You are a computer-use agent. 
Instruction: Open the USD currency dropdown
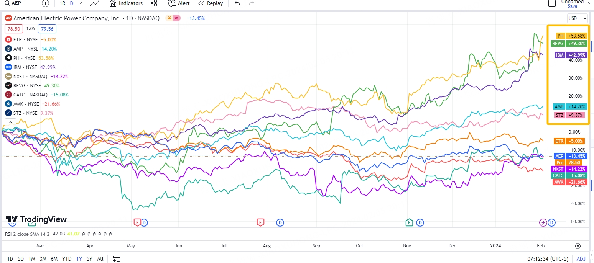coord(577,18)
